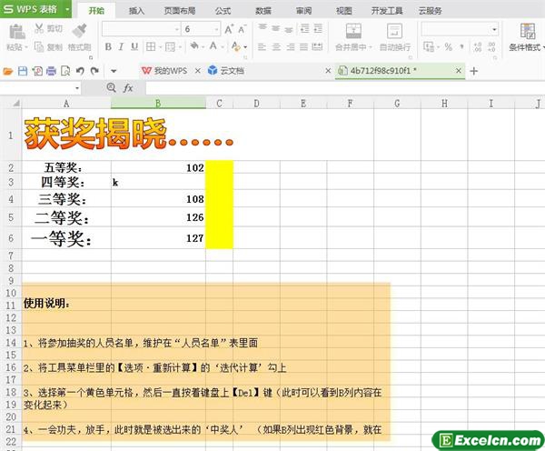545x451 pixels.
Task: Toggle Underline formatting
Action: click(x=136, y=46)
